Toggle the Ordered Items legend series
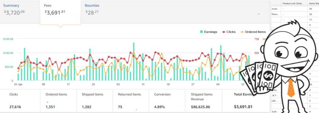 tap(253, 32)
